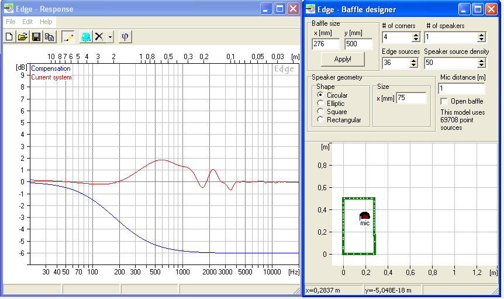Click the blue Compensation legend label
The image size is (504, 299).
[x=51, y=68]
